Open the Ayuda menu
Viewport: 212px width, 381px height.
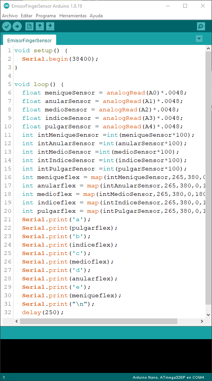(96, 16)
